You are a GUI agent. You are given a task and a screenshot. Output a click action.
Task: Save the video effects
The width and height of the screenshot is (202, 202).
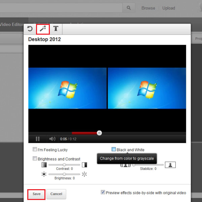36,194
